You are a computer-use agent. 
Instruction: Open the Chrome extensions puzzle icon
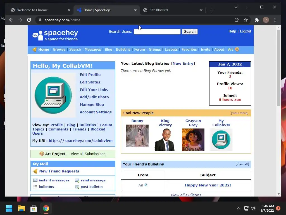(257, 20)
